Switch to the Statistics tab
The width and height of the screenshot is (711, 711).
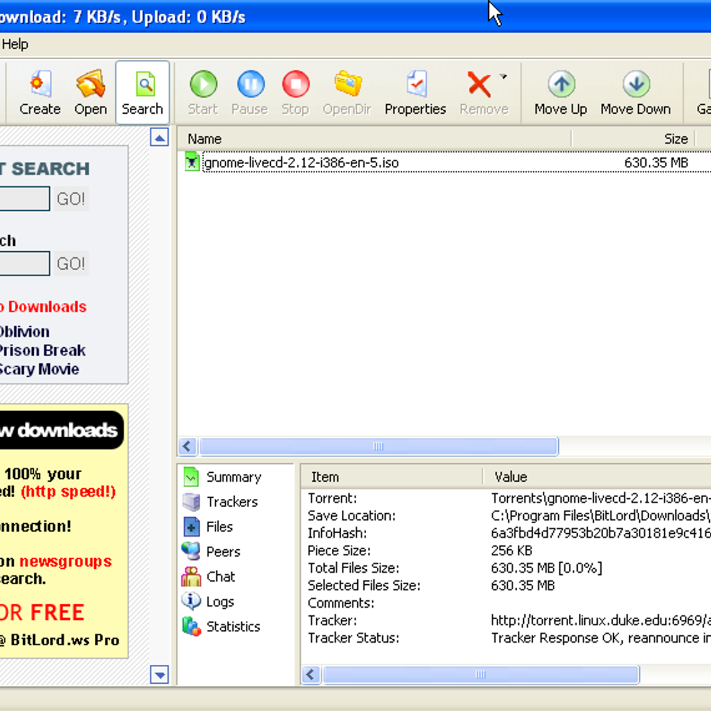[x=233, y=626]
